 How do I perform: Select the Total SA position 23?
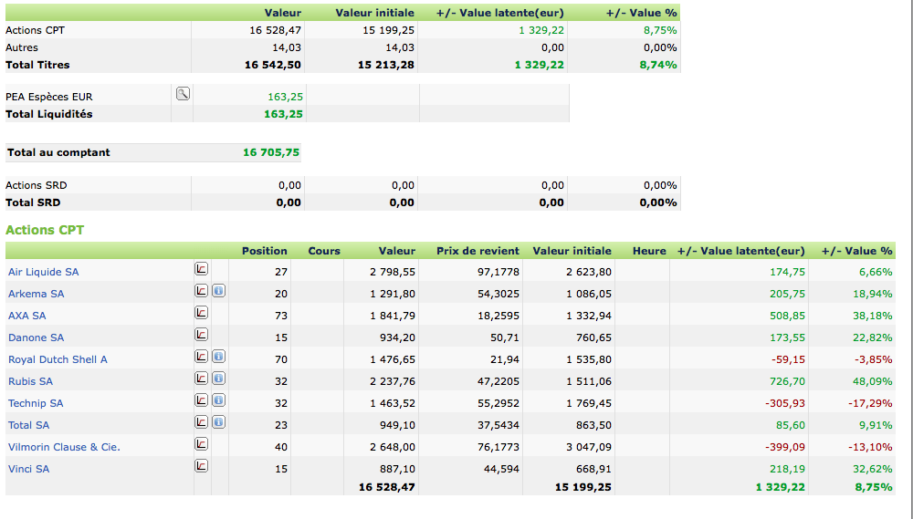click(281, 425)
